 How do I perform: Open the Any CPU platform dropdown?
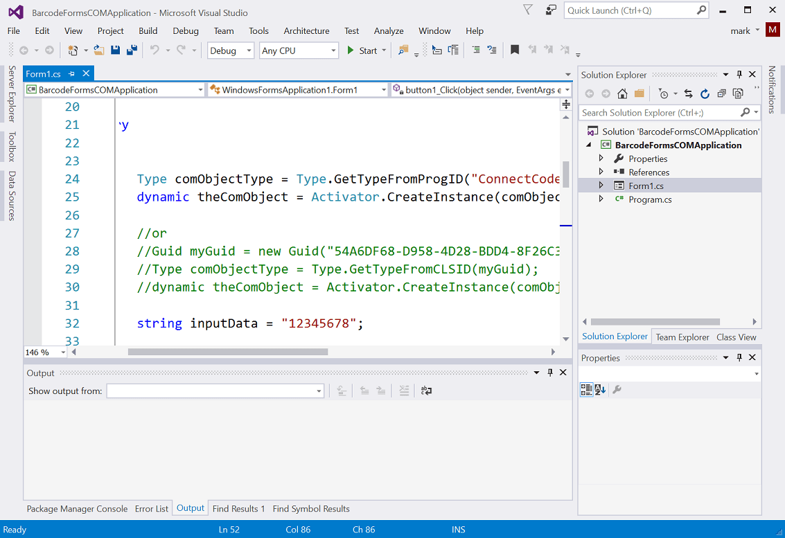point(299,51)
